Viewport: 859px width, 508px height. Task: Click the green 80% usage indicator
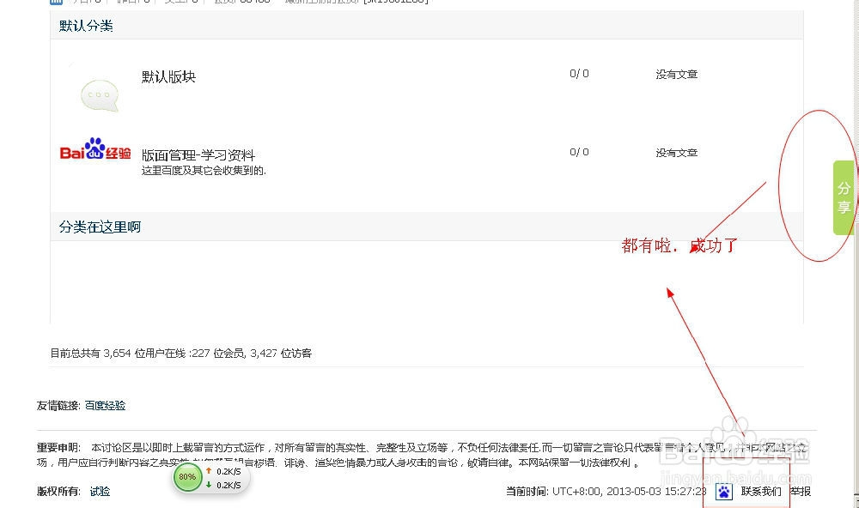187,477
